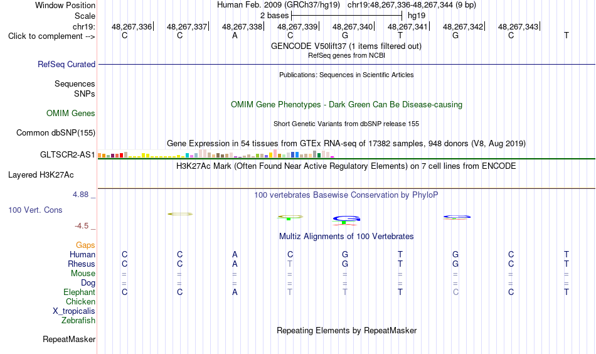Click the hg19 label beside the scale bar
Screen dimensions: 596x354
point(416,16)
